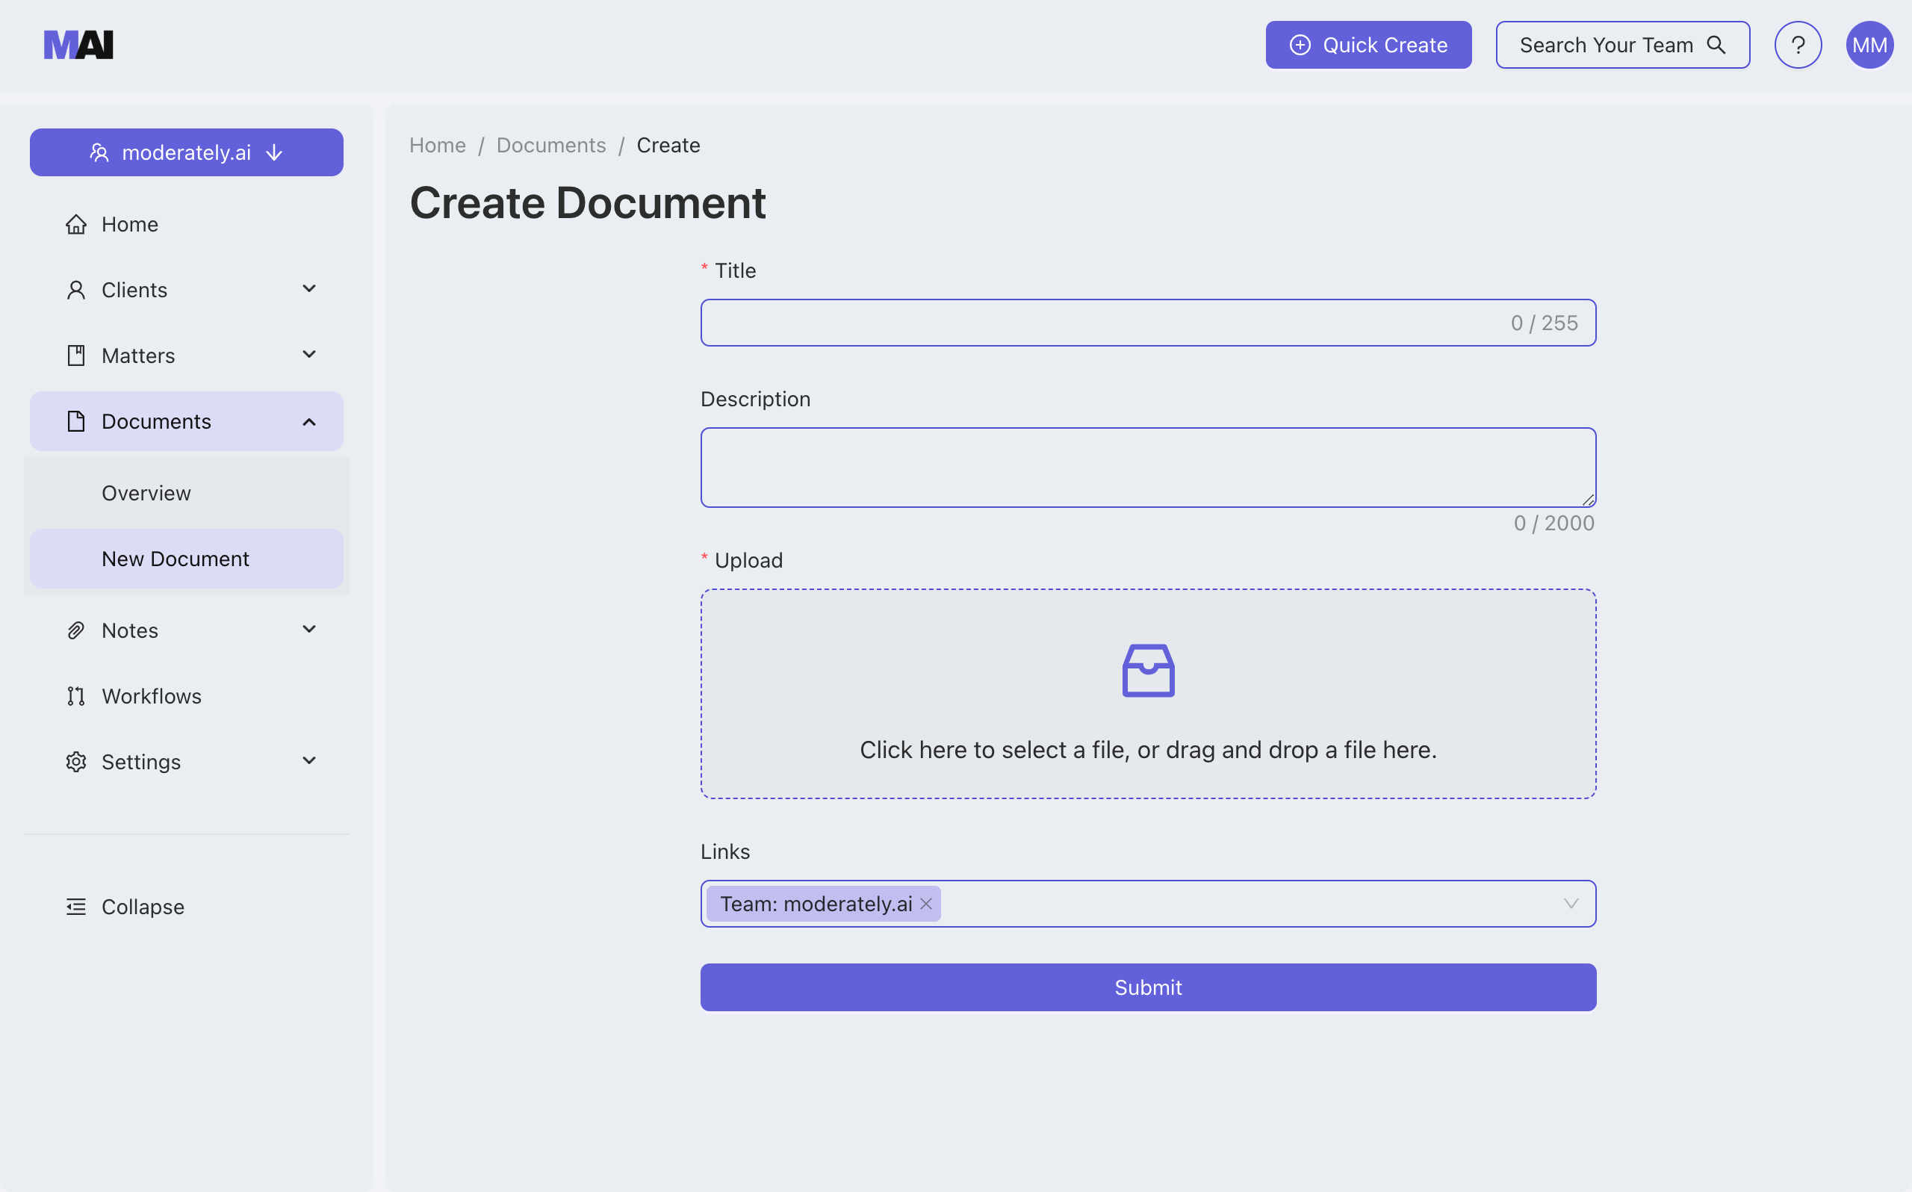Open the Settings gear icon
Screen dimensions: 1912x1192
click(75, 762)
